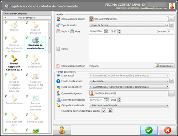This screenshot has width=178, height=136.
Task: Click the Notas document icon
Action: [x=58, y=49]
